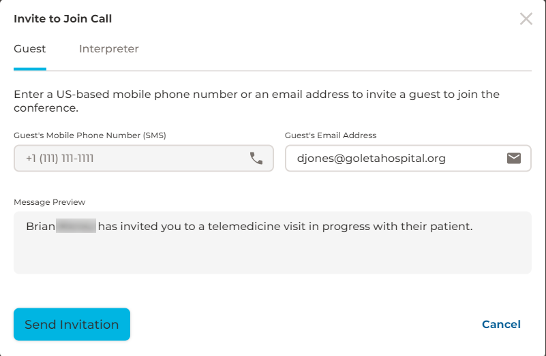Screen dimensions: 546x356
Task: Click the blue underline beneath Guest tab
Action: click(x=30, y=69)
